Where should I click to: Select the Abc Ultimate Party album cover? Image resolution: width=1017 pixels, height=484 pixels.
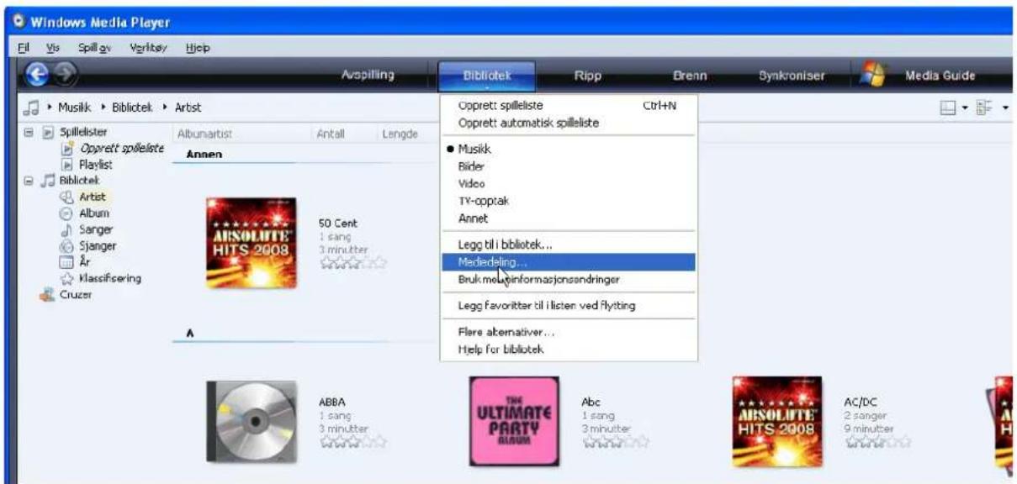tap(514, 420)
